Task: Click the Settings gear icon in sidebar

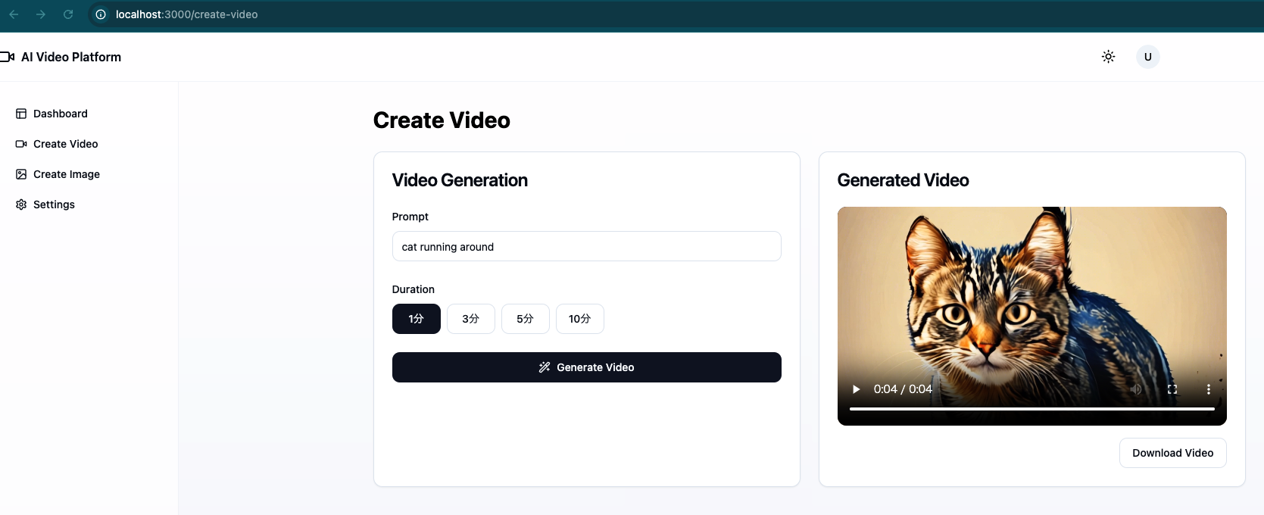Action: coord(21,204)
